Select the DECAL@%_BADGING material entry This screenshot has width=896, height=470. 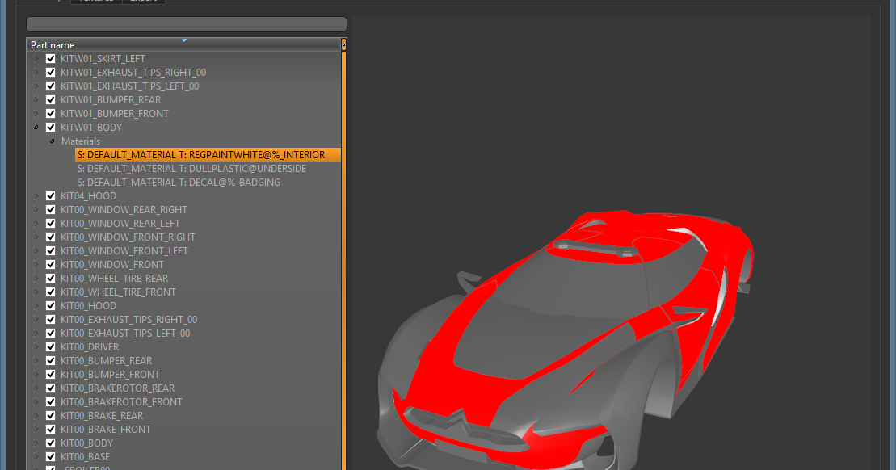pyautogui.click(x=179, y=182)
